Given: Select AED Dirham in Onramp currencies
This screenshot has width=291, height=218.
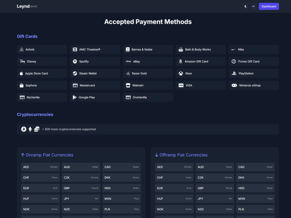Looking at the screenshot, I should [x=40, y=167].
